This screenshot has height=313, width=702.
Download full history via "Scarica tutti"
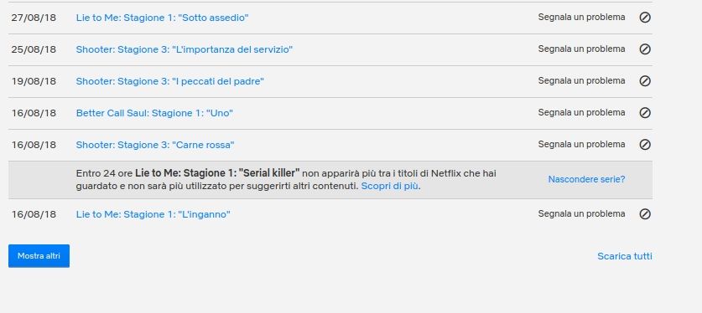pyautogui.click(x=625, y=256)
